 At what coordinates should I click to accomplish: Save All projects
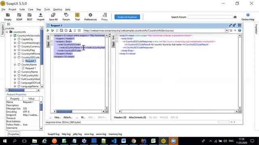coord(53,17)
